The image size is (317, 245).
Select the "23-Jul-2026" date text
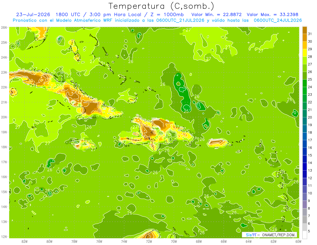pos(33,15)
